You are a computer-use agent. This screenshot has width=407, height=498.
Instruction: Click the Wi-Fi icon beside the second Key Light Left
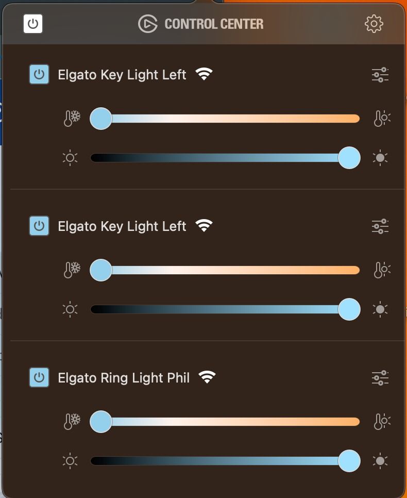point(205,225)
